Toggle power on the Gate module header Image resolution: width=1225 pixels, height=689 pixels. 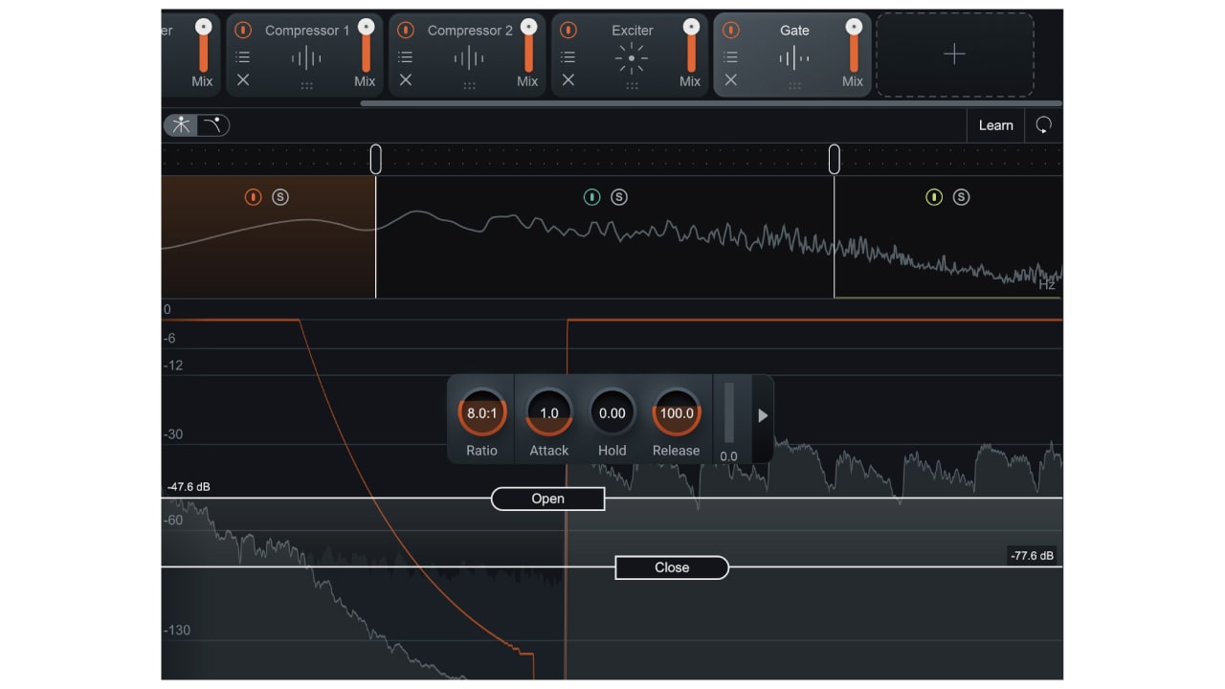(730, 30)
